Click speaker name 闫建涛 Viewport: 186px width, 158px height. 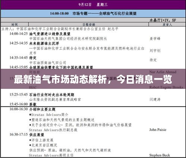click(155, 99)
